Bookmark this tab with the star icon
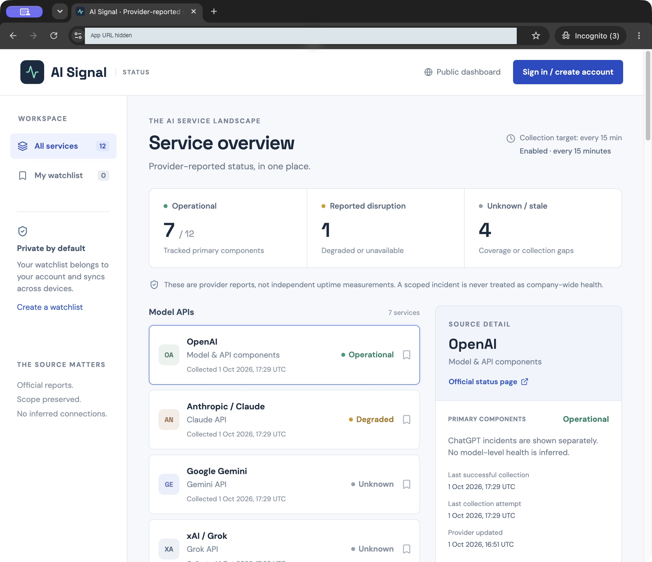 click(x=536, y=36)
